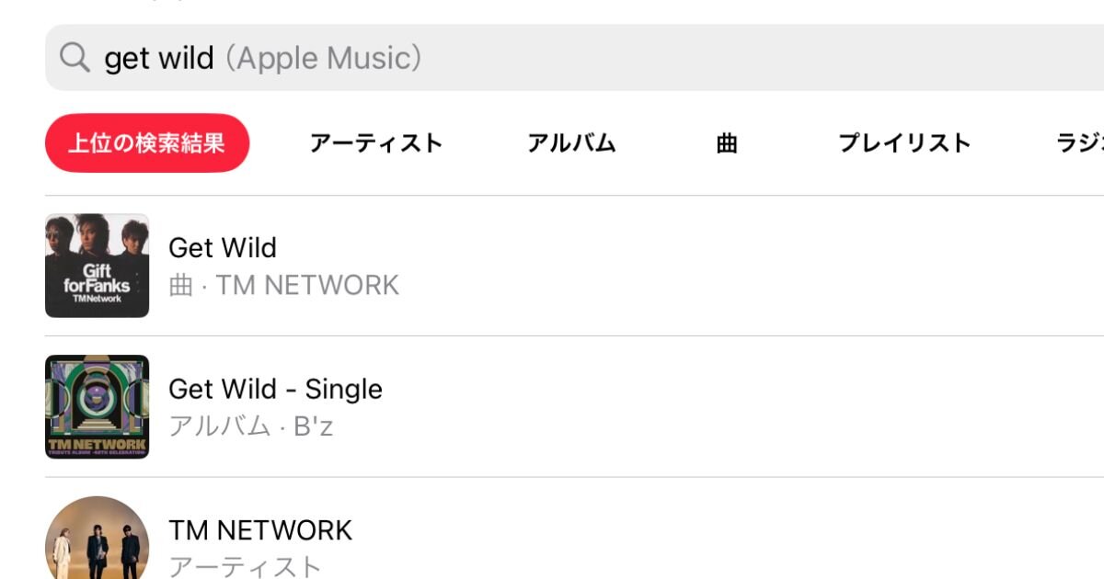Switch to the partially visible ラジオ tab

click(1079, 143)
